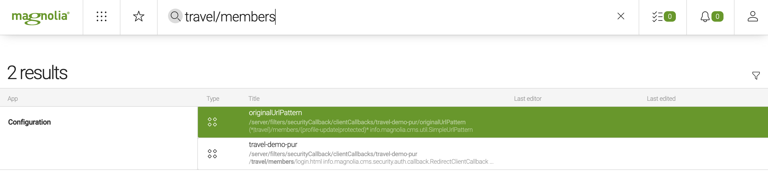Open favorites star icon

pos(139,17)
